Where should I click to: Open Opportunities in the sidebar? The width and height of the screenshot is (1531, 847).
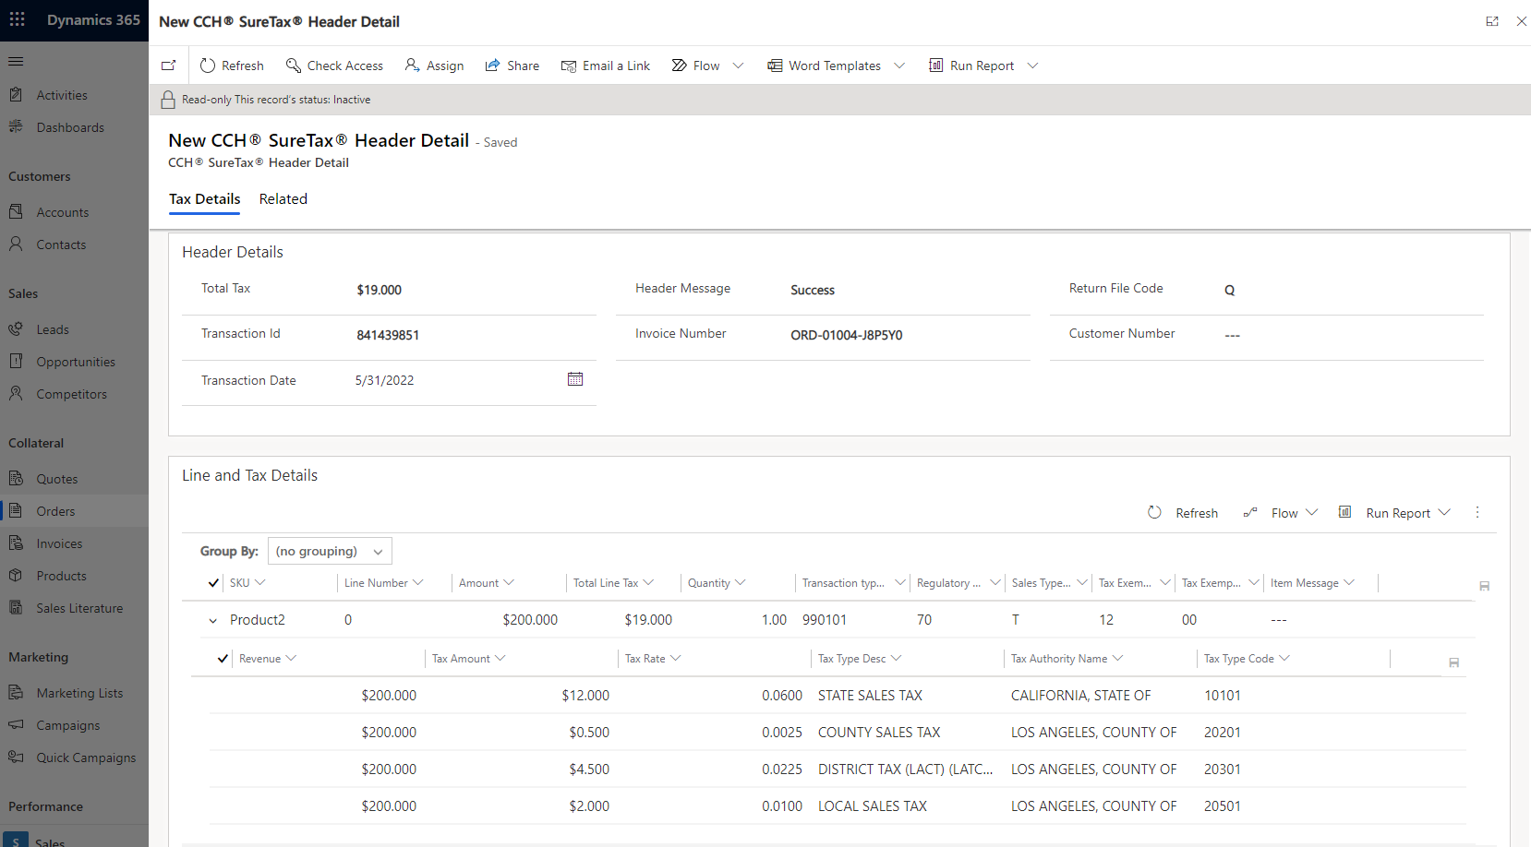pos(74,362)
